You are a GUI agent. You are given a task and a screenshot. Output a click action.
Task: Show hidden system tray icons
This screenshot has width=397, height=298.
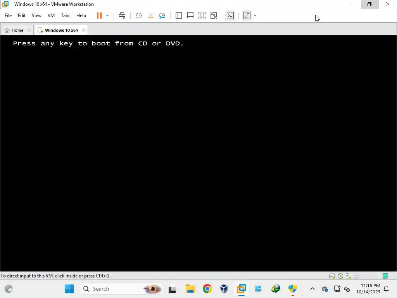pyautogui.click(x=312, y=289)
